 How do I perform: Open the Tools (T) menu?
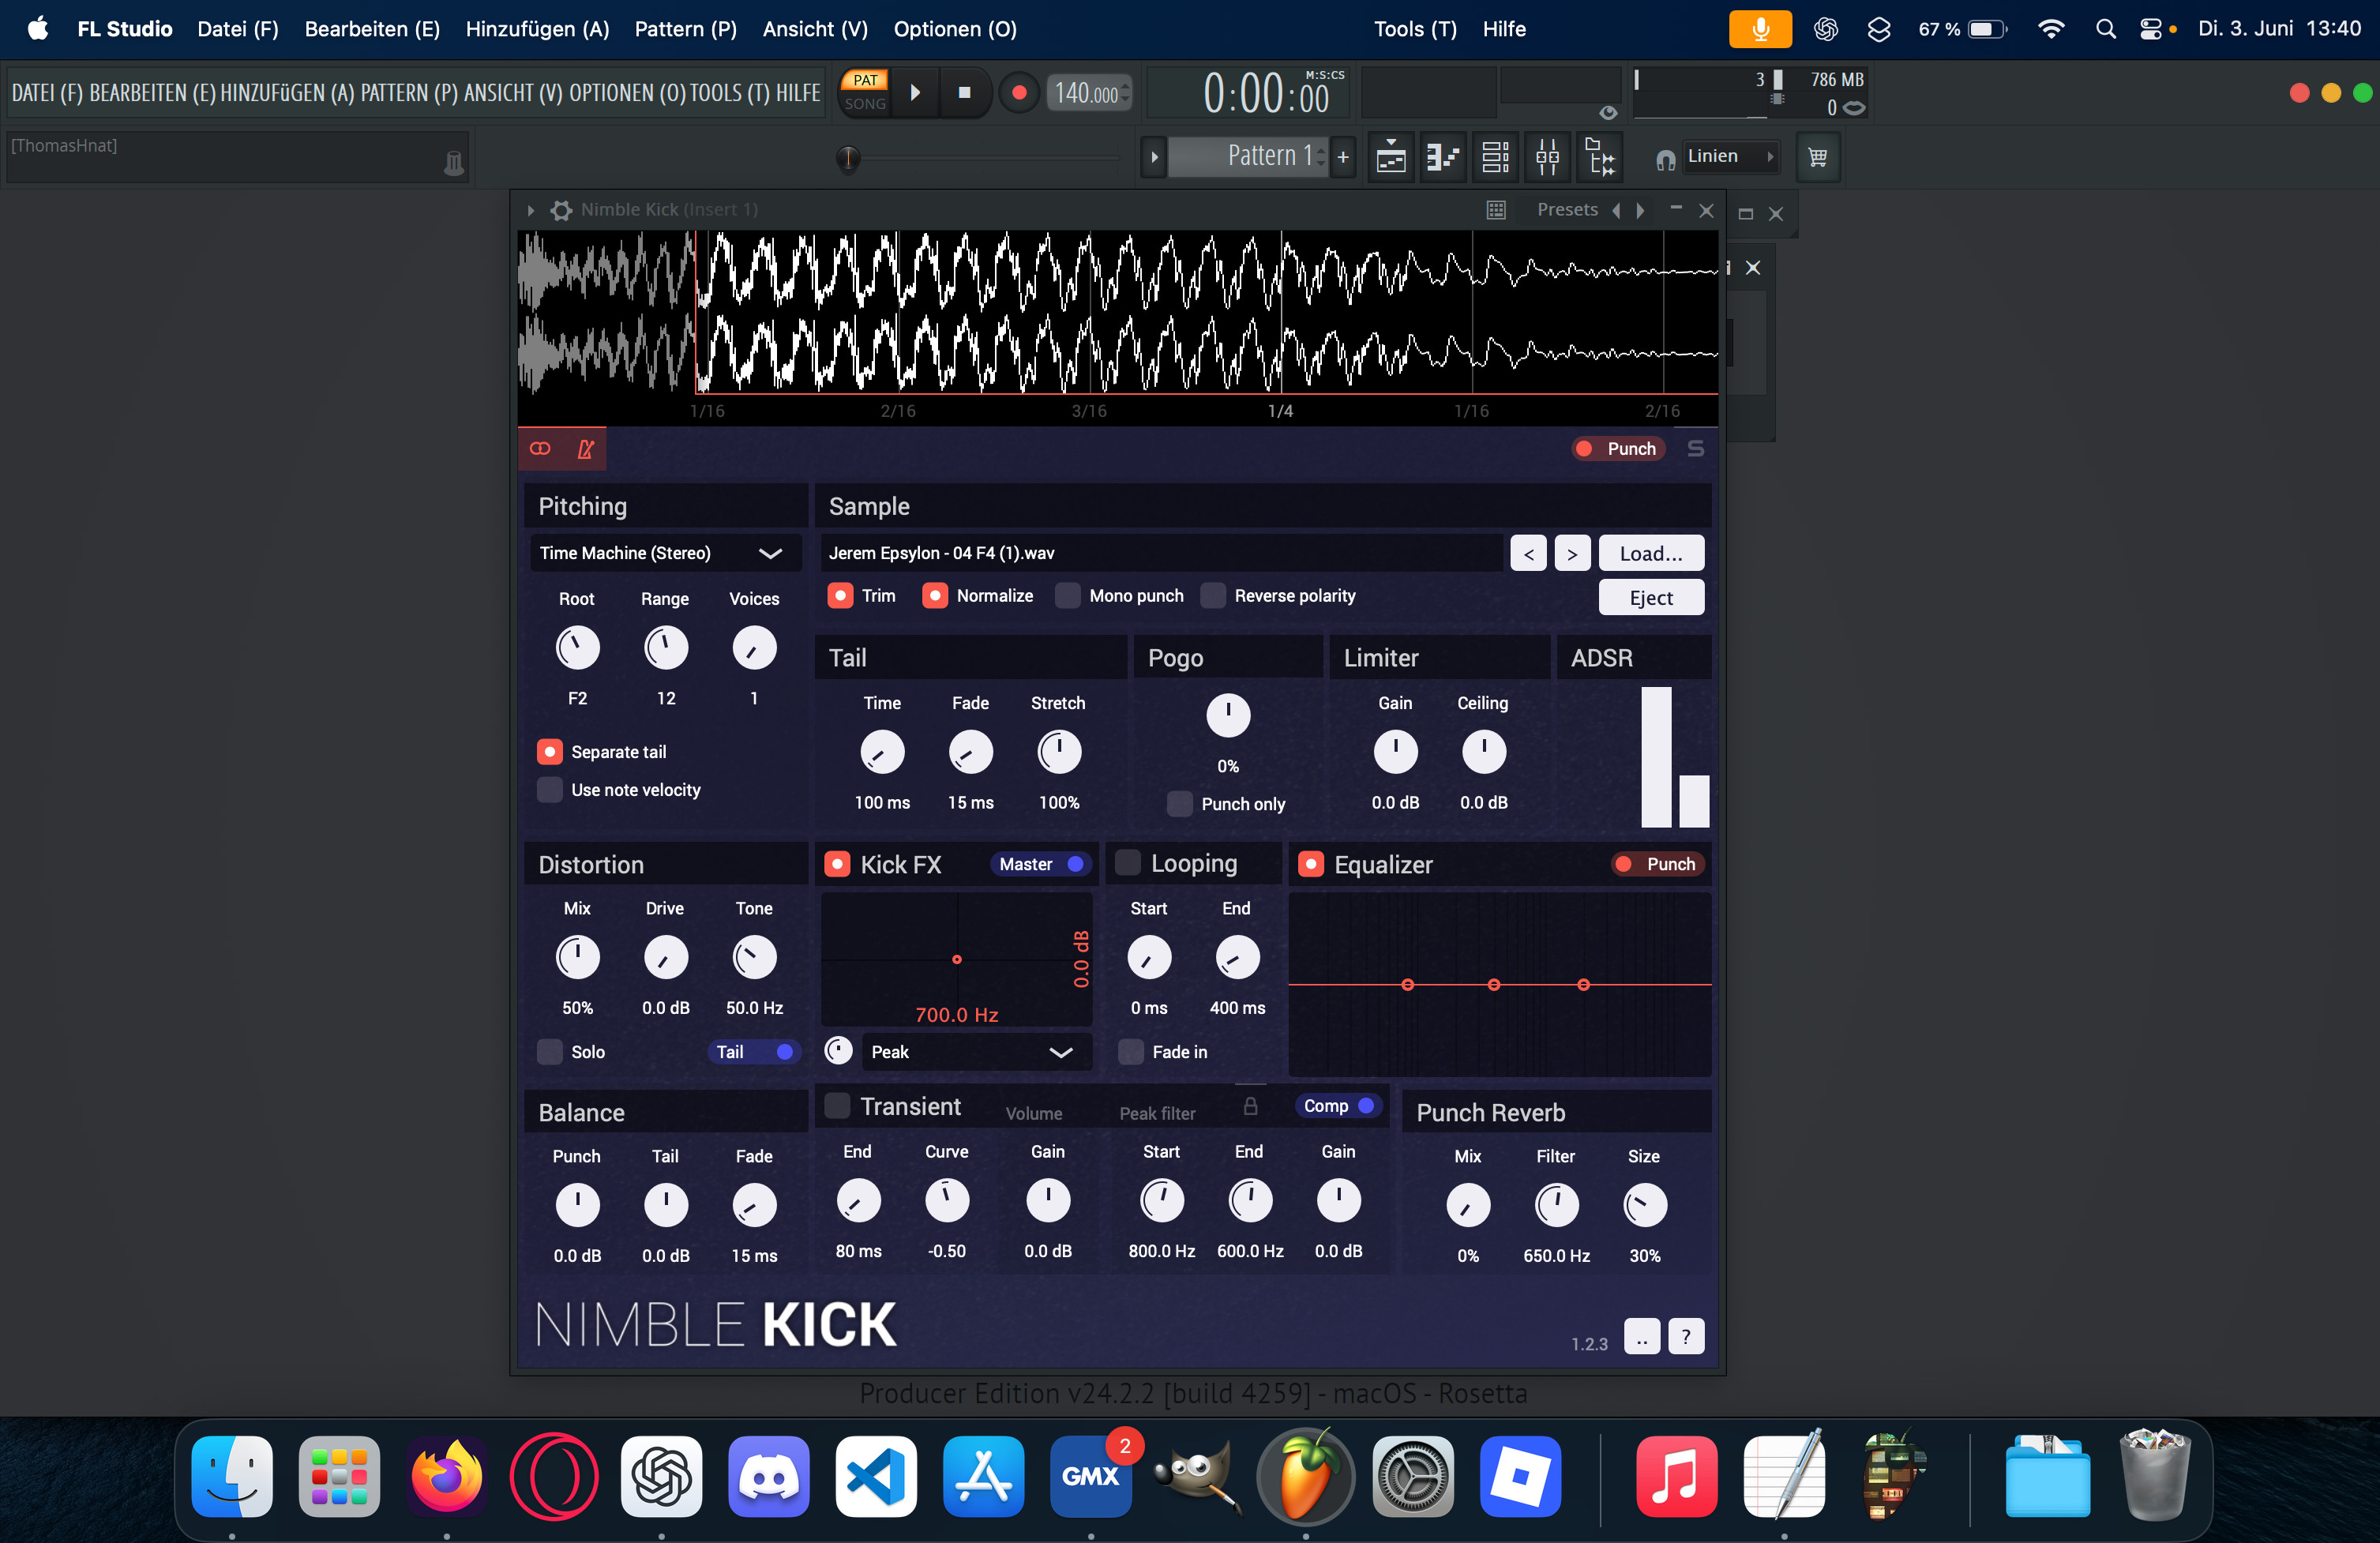click(x=1414, y=29)
